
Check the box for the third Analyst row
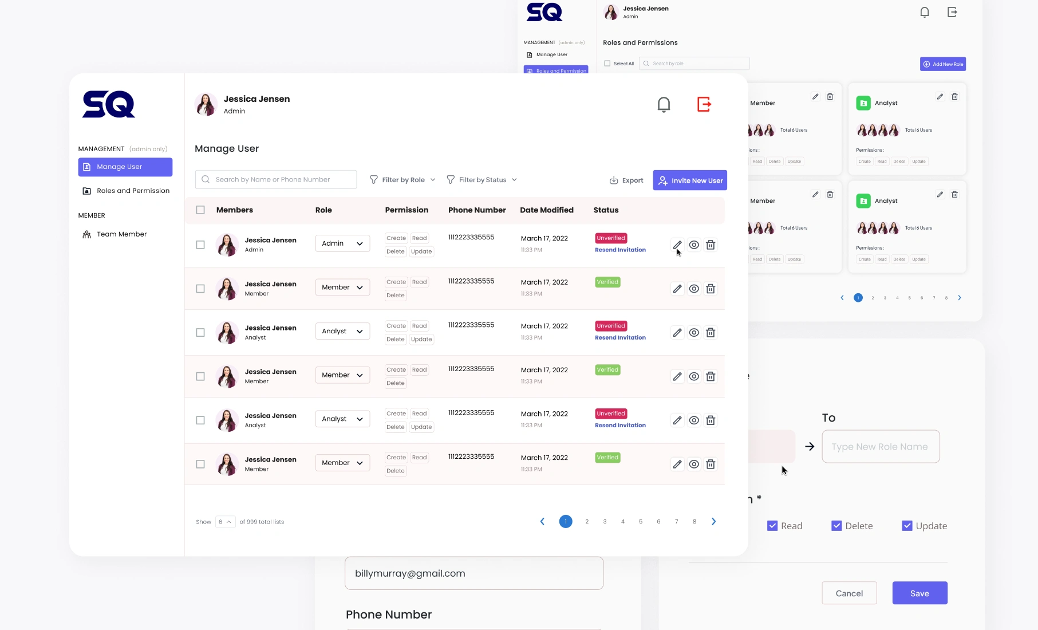click(x=200, y=332)
